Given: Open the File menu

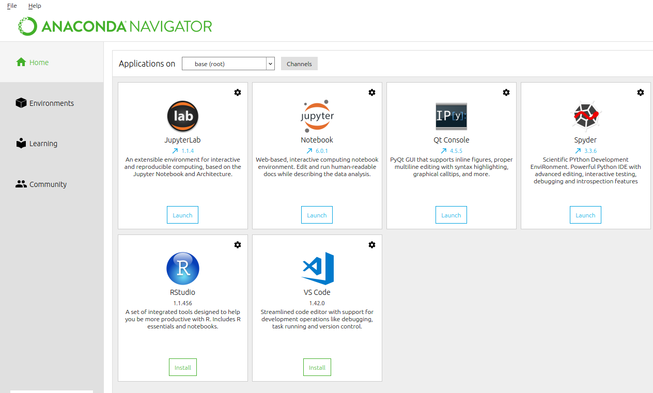Looking at the screenshot, I should click(x=12, y=6).
